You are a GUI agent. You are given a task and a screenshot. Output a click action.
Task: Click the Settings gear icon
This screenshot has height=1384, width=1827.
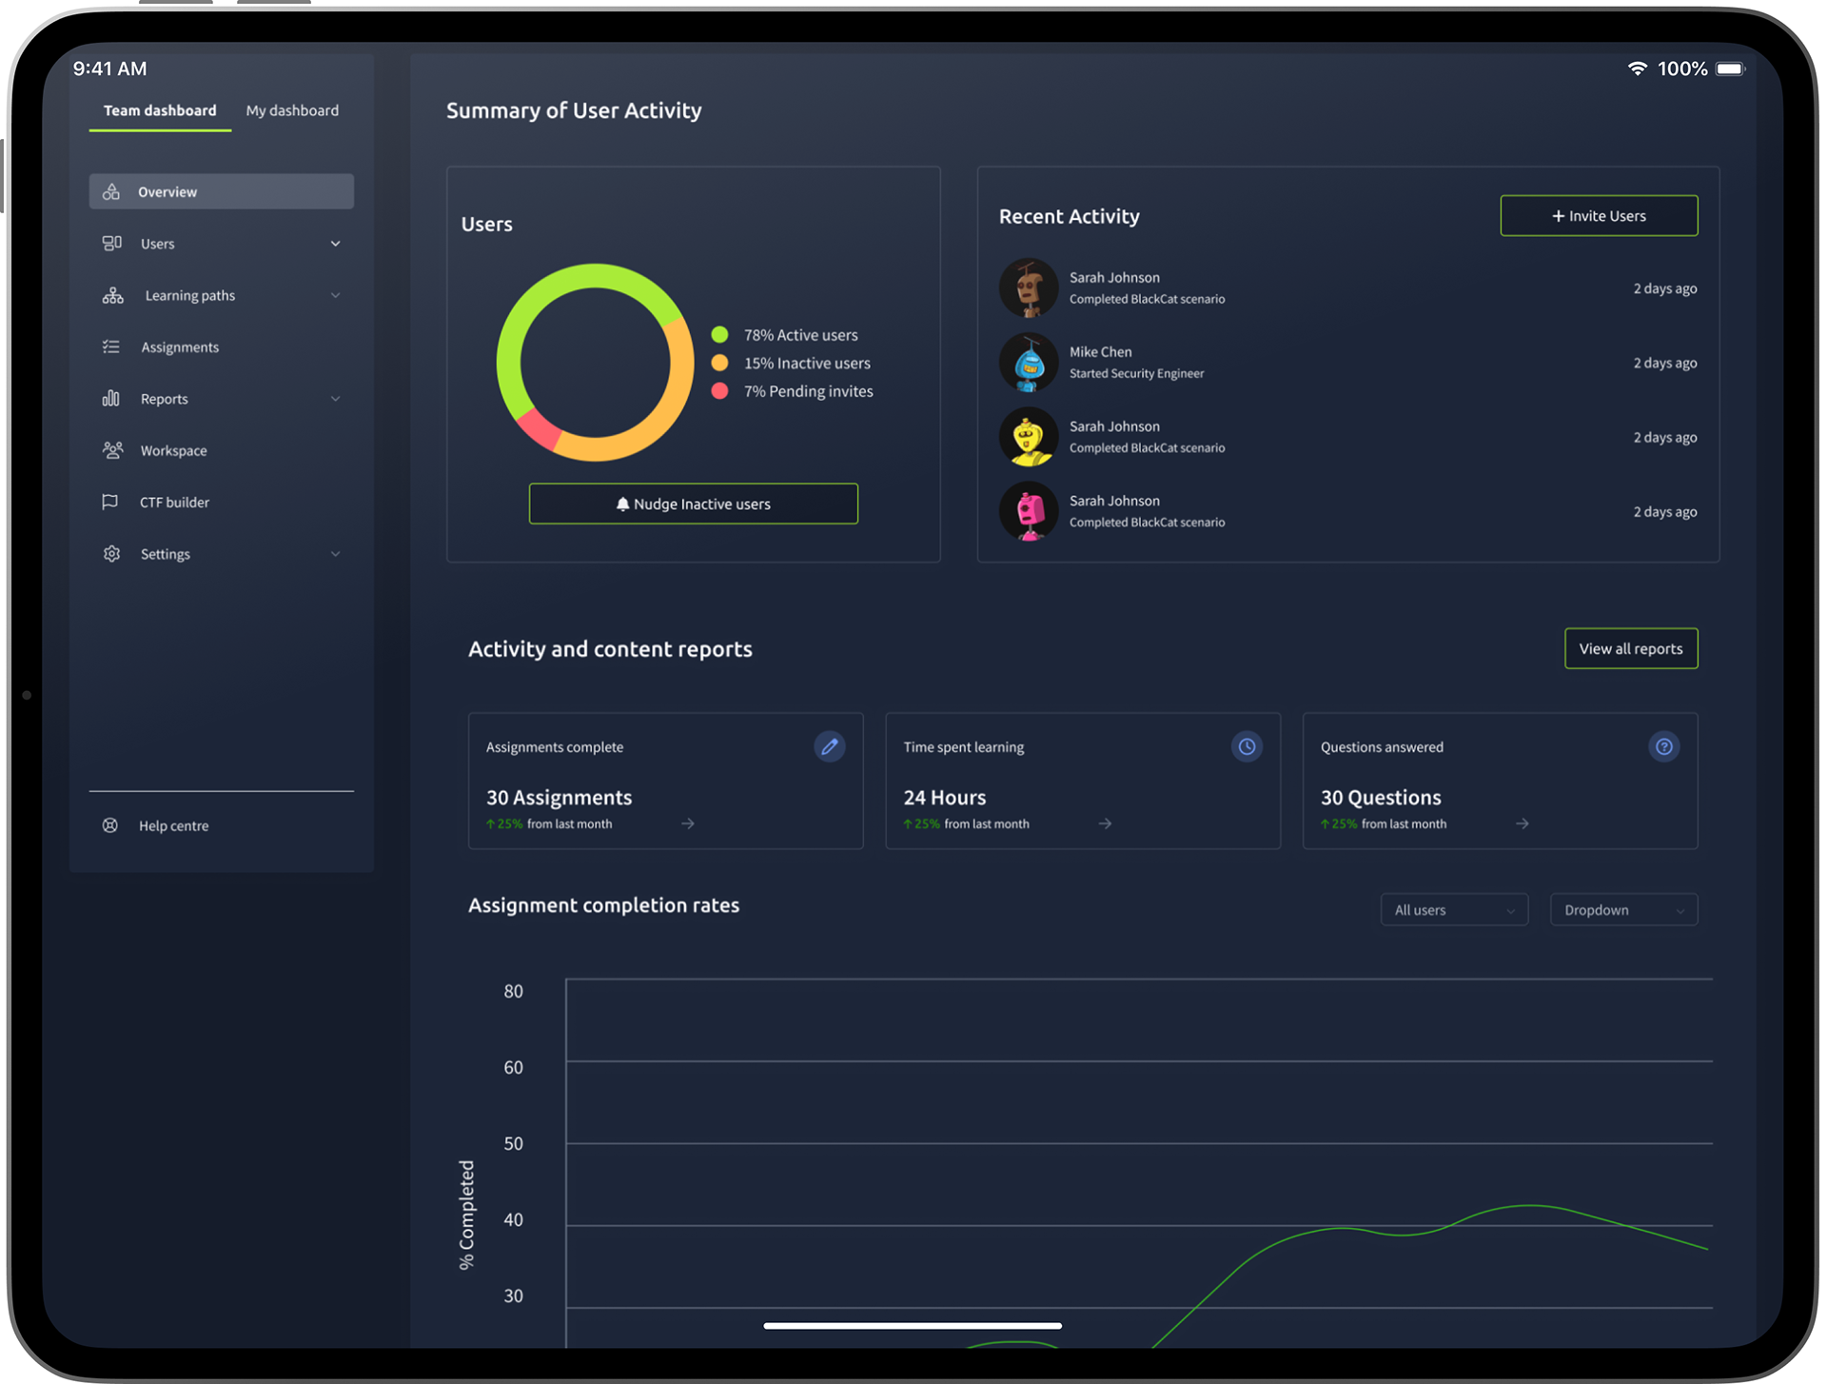[111, 553]
